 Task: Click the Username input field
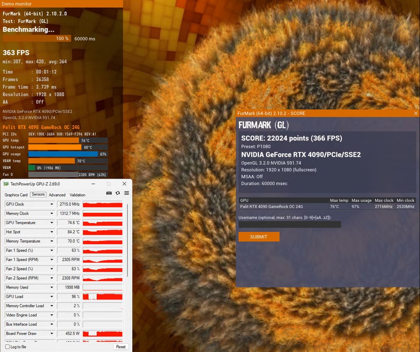tap(289, 225)
